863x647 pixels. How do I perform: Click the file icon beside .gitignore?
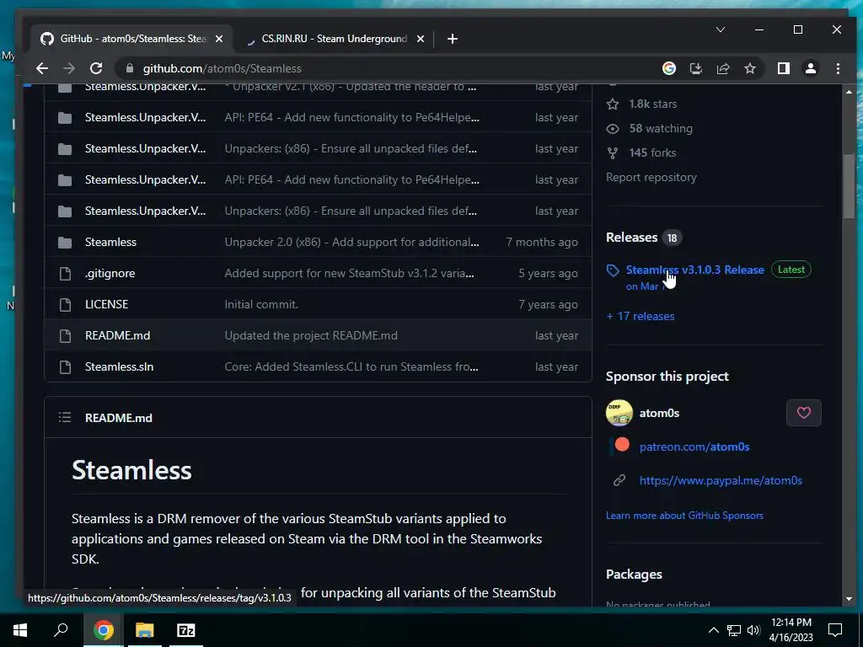coord(65,273)
